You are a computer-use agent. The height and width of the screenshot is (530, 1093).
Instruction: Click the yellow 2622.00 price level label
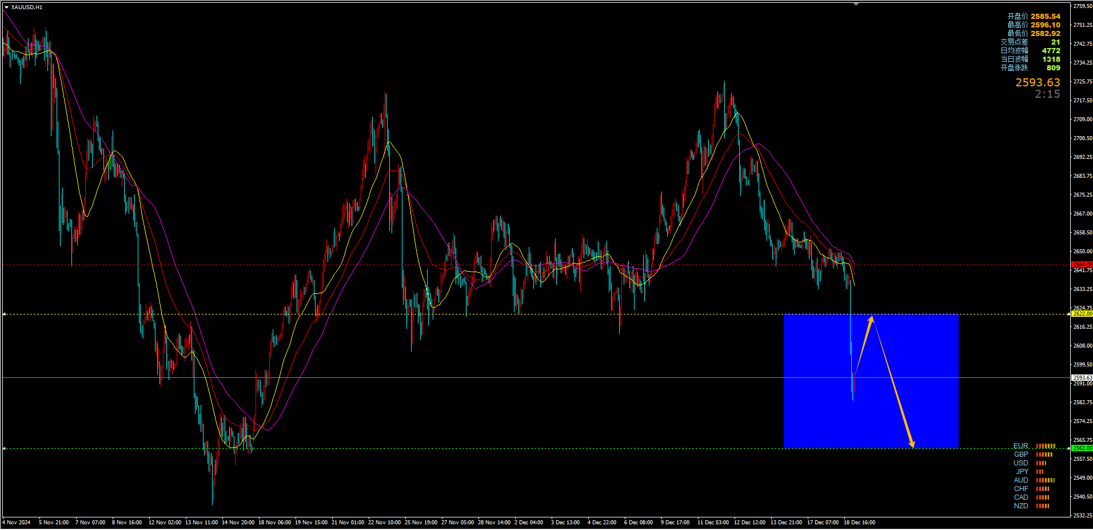(x=1082, y=314)
